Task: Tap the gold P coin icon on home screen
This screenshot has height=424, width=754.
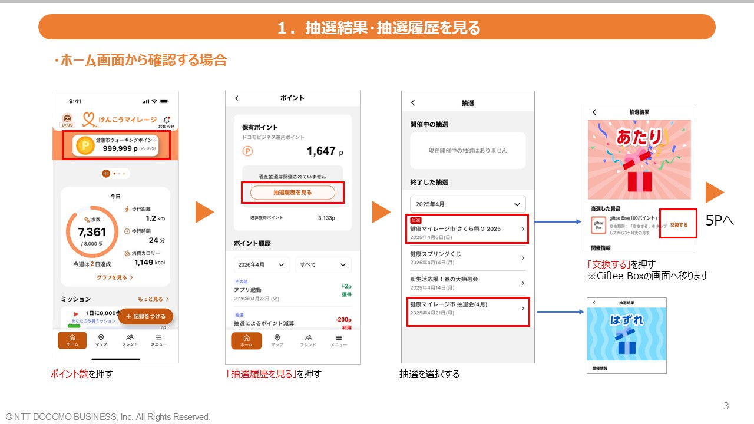Action: pos(85,145)
